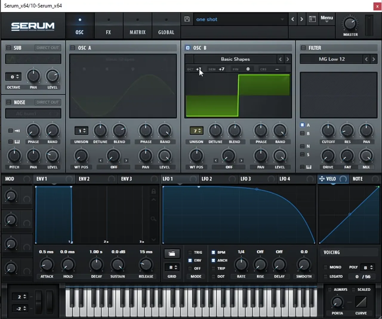Image resolution: width=382 pixels, height=319 pixels.
Task: Enable OSC A
Action: [x=73, y=48]
